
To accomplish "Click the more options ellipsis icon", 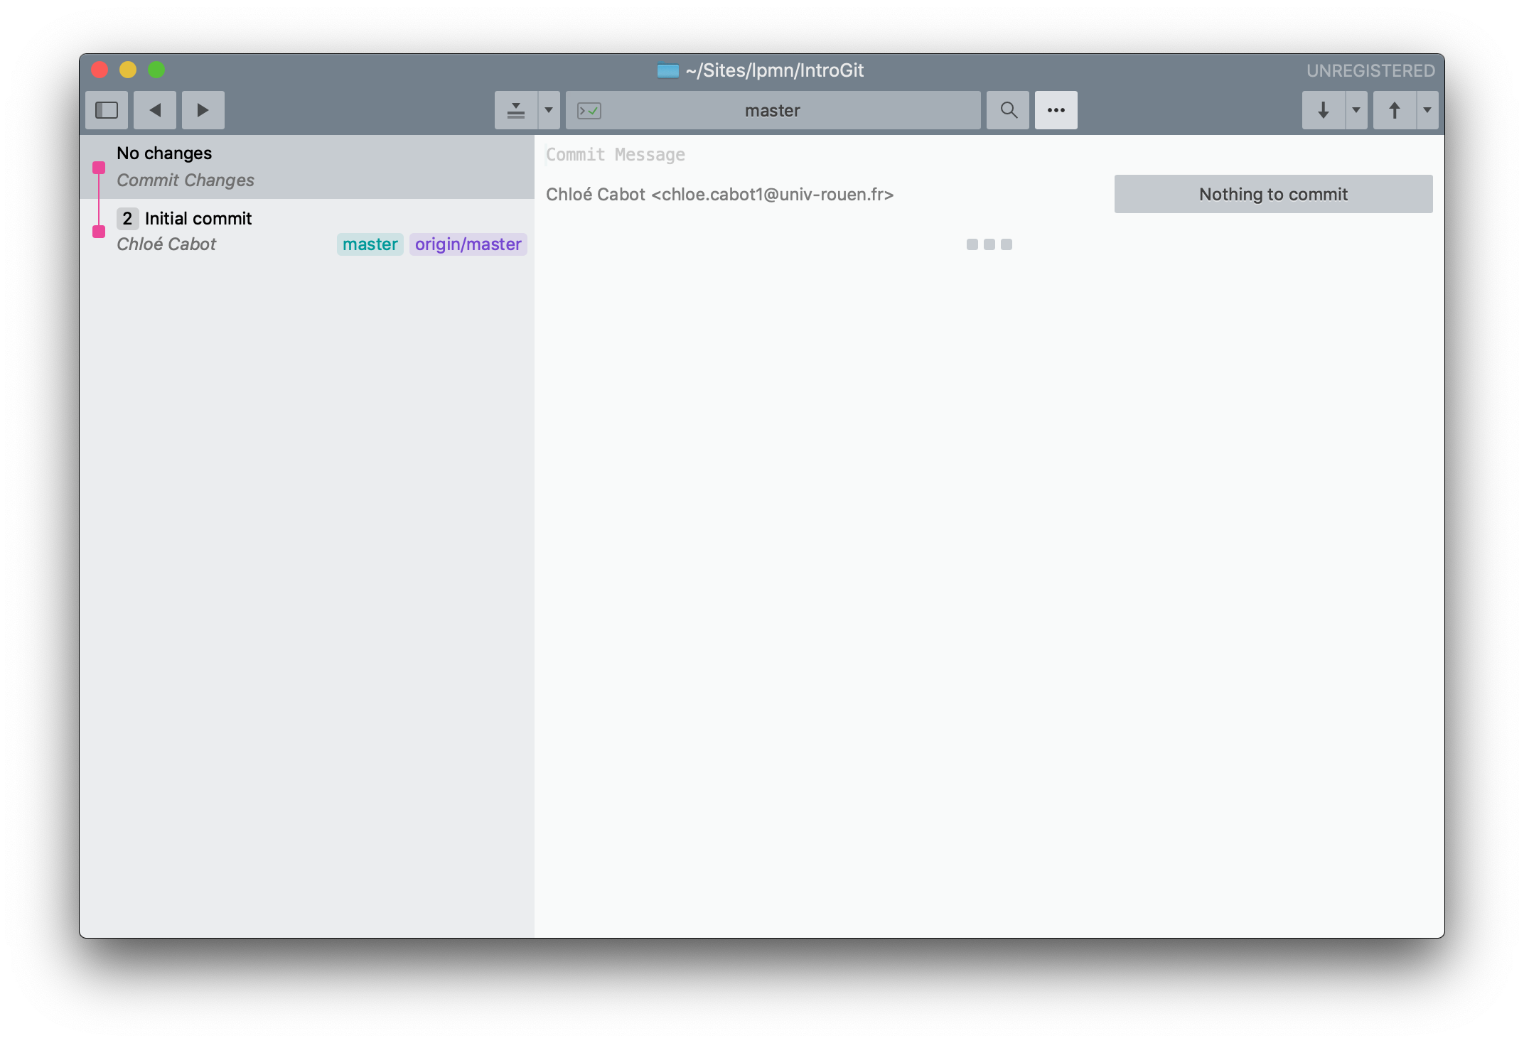I will point(1056,109).
